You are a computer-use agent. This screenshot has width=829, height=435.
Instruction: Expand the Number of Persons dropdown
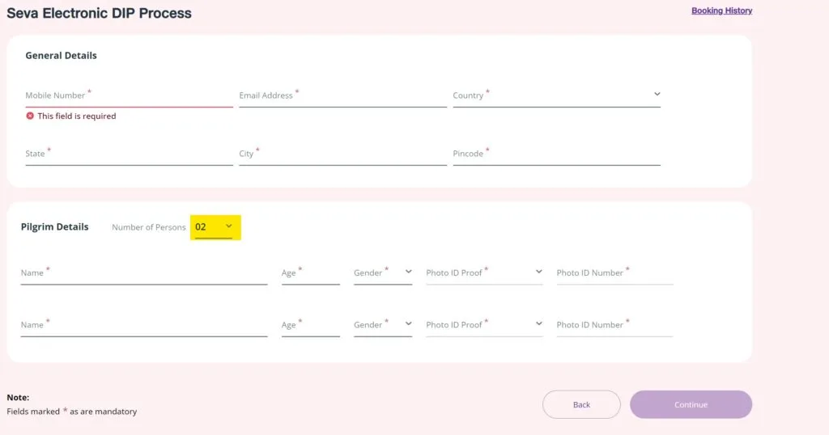pos(215,227)
